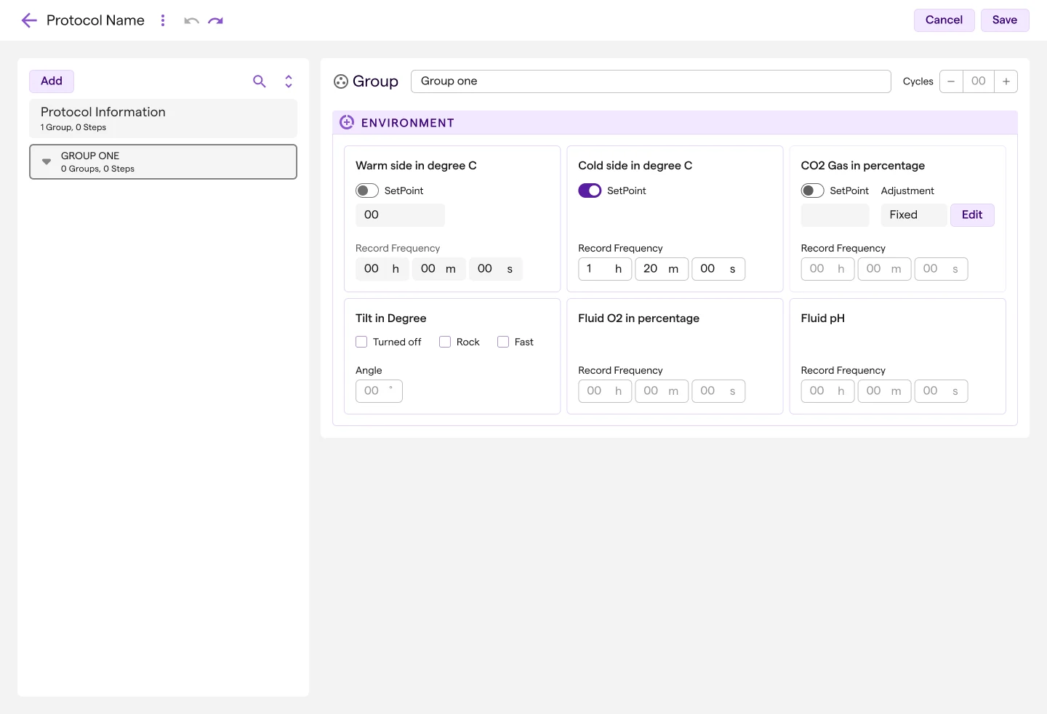Click the '1 Group, 0 Steps' summary text
Viewport: 1047px width, 714px height.
(x=73, y=127)
